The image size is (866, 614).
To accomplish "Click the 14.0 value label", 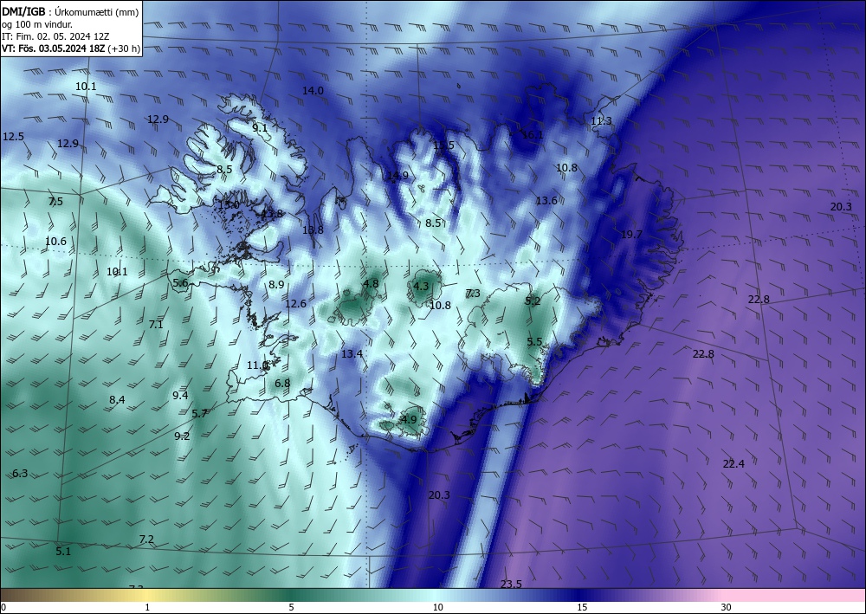I will click(x=313, y=91).
